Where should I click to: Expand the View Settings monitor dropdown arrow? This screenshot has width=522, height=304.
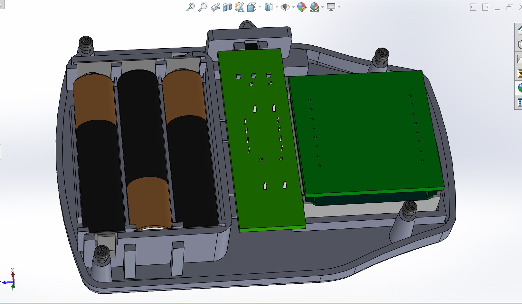pyautogui.click(x=339, y=7)
